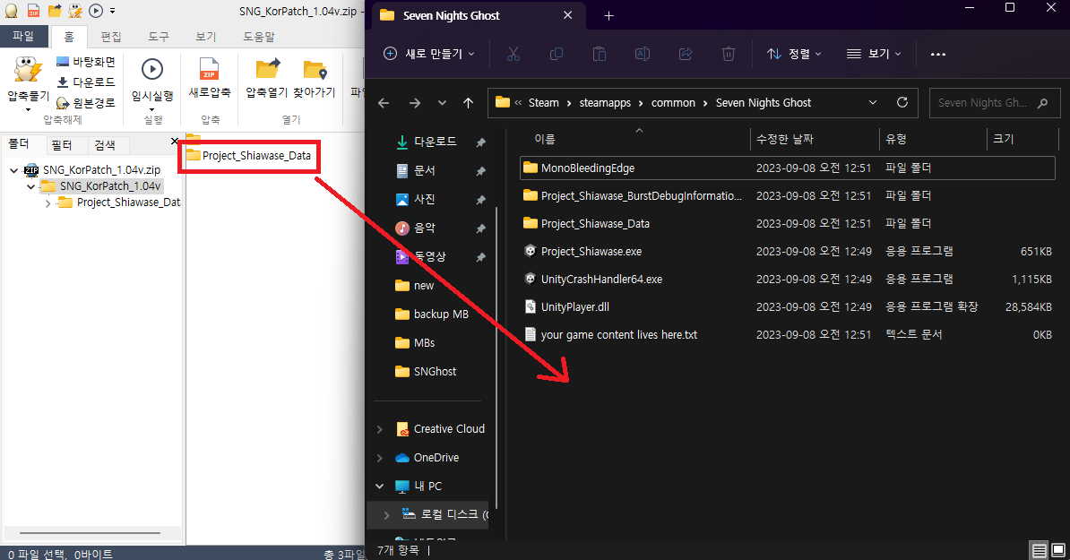Collapse 내 PC node in sidebar
Viewport: 1070px width, 560px height.
coord(379,487)
